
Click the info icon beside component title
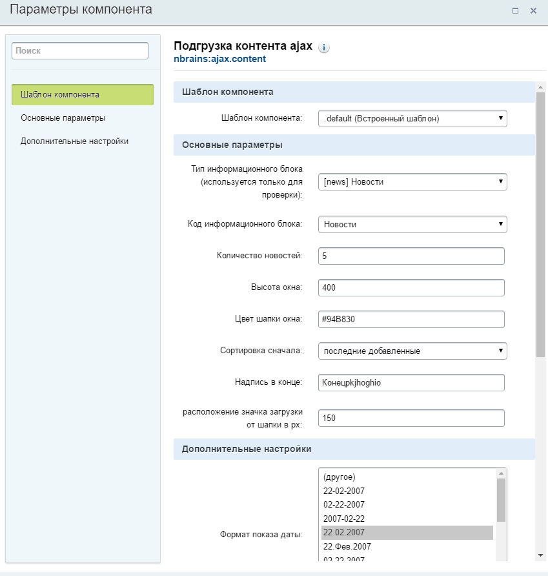[x=323, y=47]
